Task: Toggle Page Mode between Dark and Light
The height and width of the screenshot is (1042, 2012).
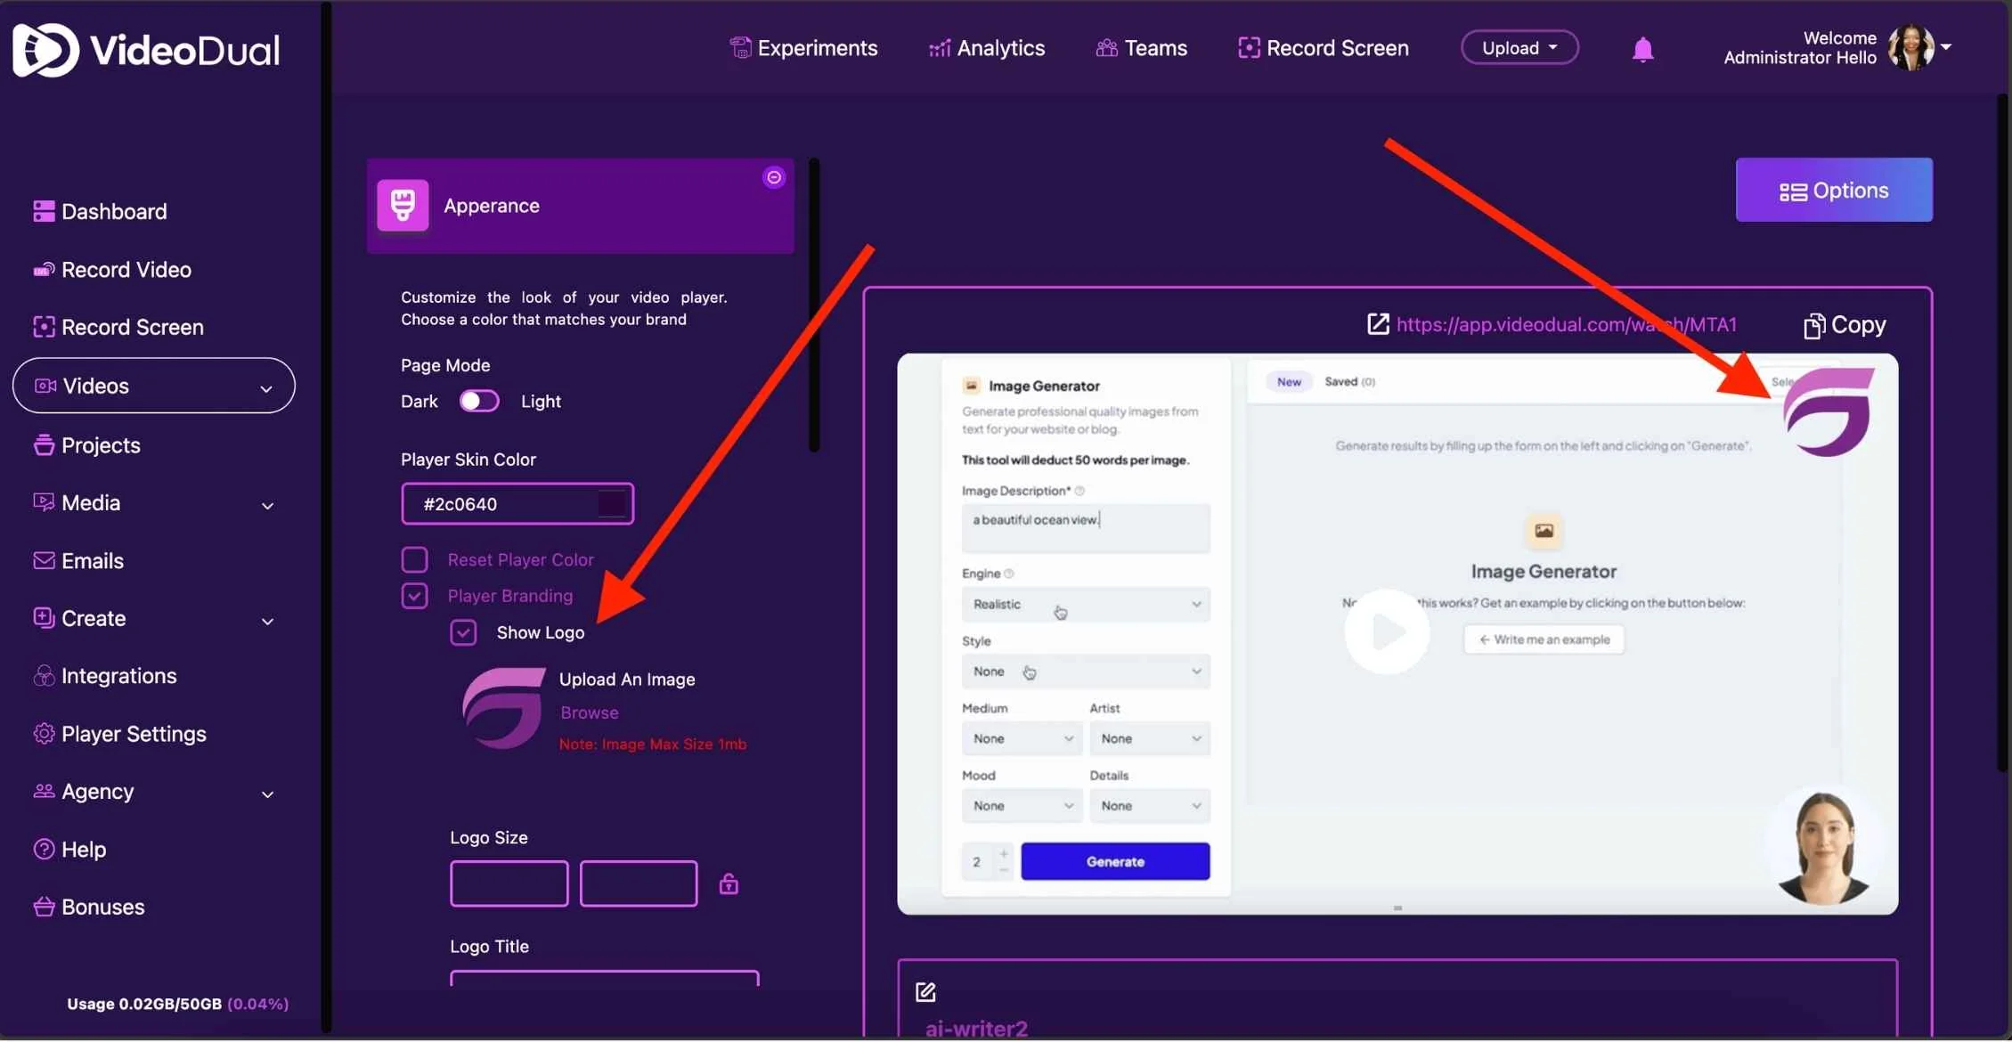Action: (478, 401)
